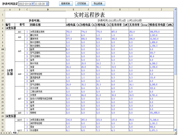The image size is (179, 136).
Task: Click the 无功功率 (kvar) header cell
Action: click(x=139, y=25)
